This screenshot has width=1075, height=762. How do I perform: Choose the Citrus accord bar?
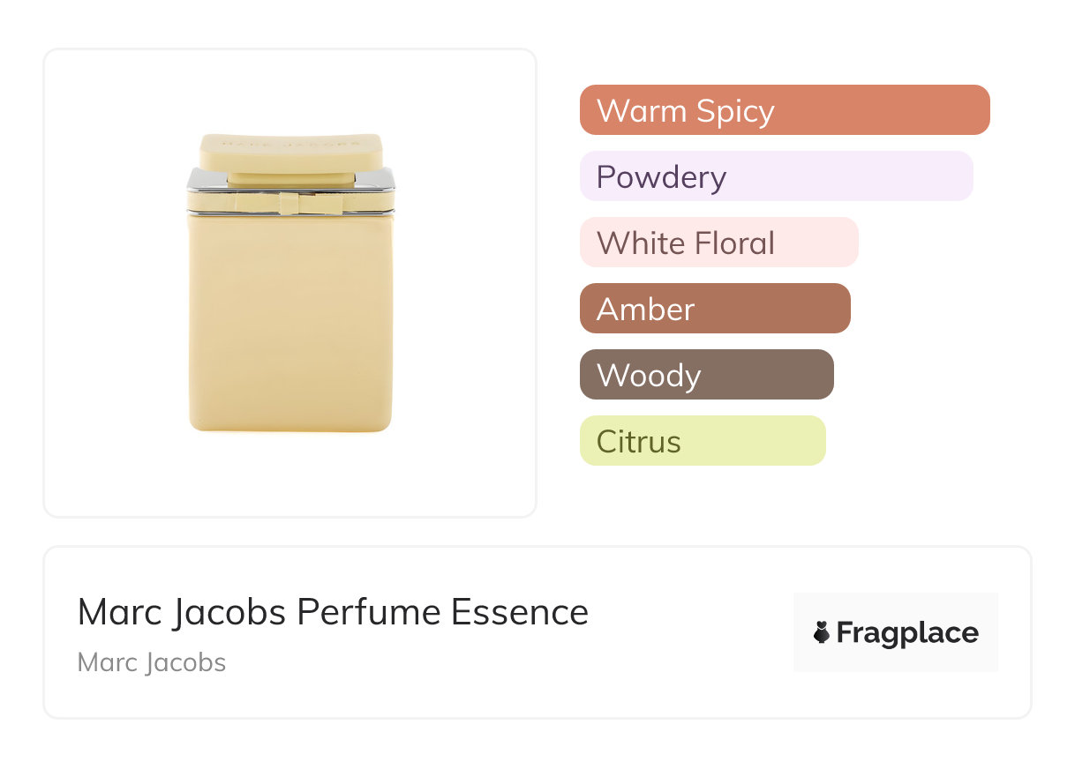coord(703,441)
